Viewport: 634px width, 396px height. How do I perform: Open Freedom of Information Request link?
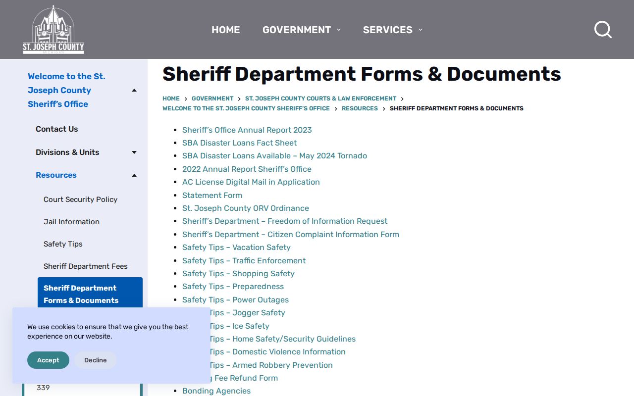285,221
